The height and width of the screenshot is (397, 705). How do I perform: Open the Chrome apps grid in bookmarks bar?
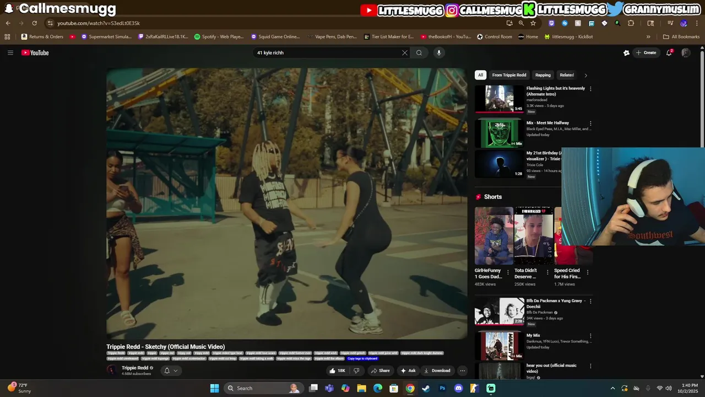tap(7, 37)
